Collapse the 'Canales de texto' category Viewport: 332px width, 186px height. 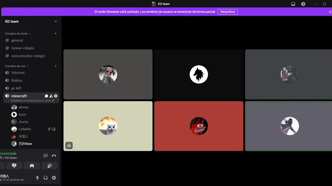click(x=18, y=34)
